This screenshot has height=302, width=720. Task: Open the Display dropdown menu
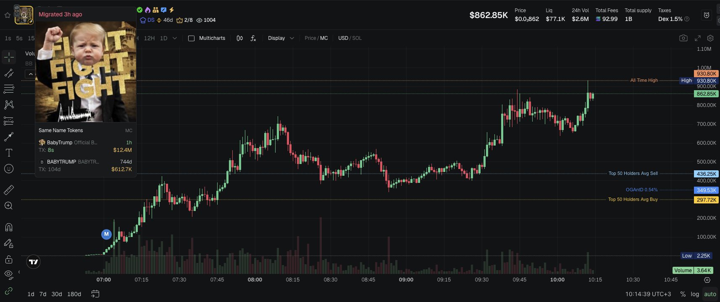pos(281,38)
